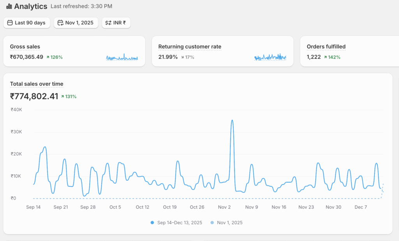Open the Gross sales report title

(25, 47)
